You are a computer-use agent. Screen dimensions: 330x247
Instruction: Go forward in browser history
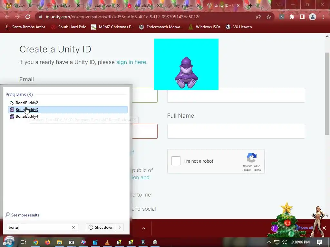tap(17, 17)
